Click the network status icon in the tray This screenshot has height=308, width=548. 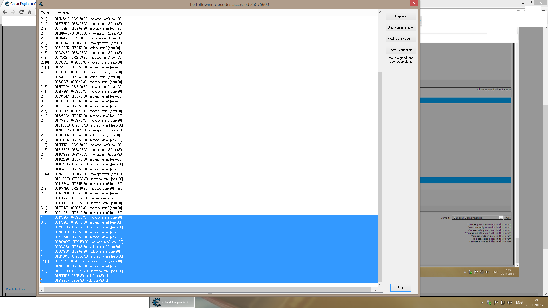tap(503, 303)
